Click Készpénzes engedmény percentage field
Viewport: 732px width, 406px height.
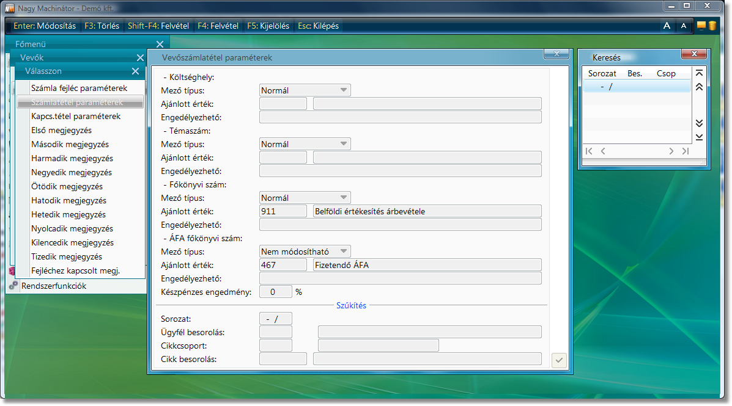point(275,292)
